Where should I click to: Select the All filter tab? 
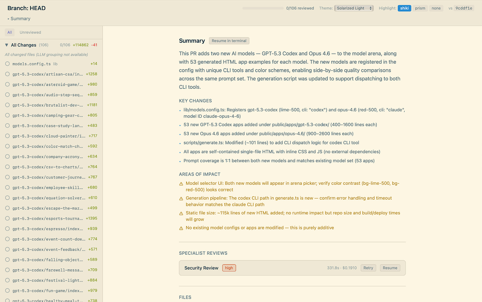point(10,32)
